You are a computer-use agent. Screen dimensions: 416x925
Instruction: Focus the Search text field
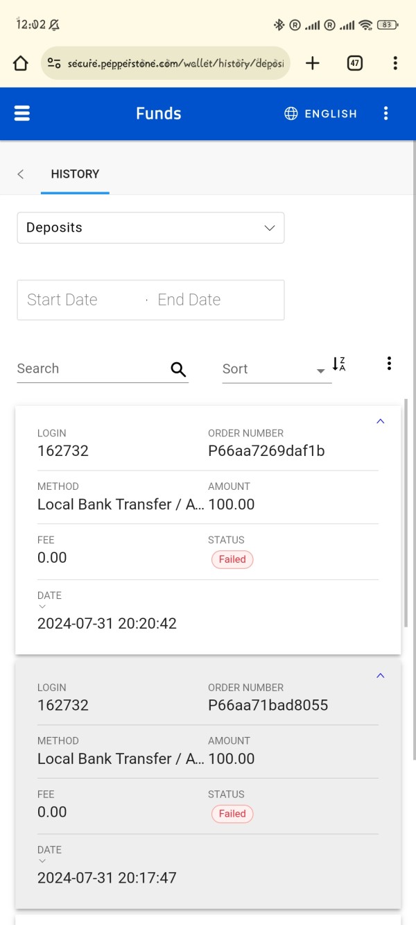[92, 369]
